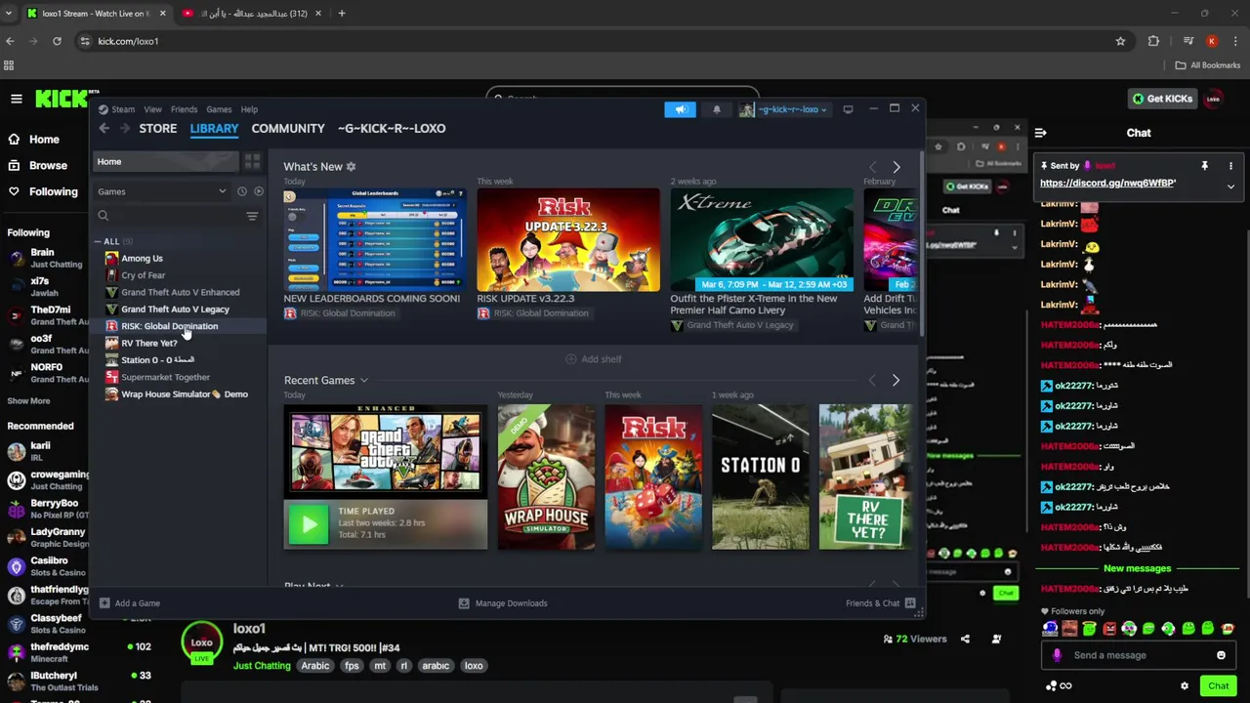Share the loxo1 stream
Screen dimensions: 1250x703
(965, 639)
